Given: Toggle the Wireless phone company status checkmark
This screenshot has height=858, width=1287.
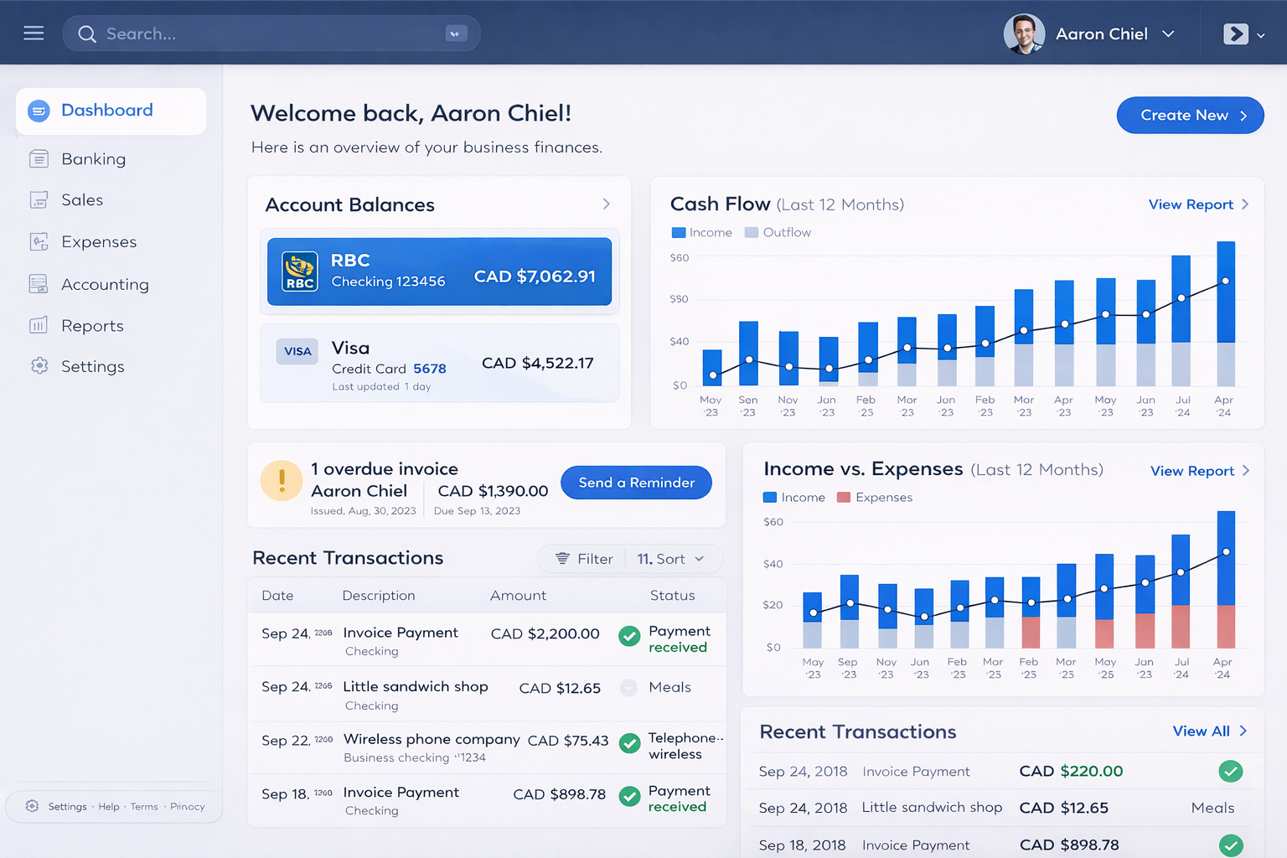Looking at the screenshot, I should (x=629, y=743).
